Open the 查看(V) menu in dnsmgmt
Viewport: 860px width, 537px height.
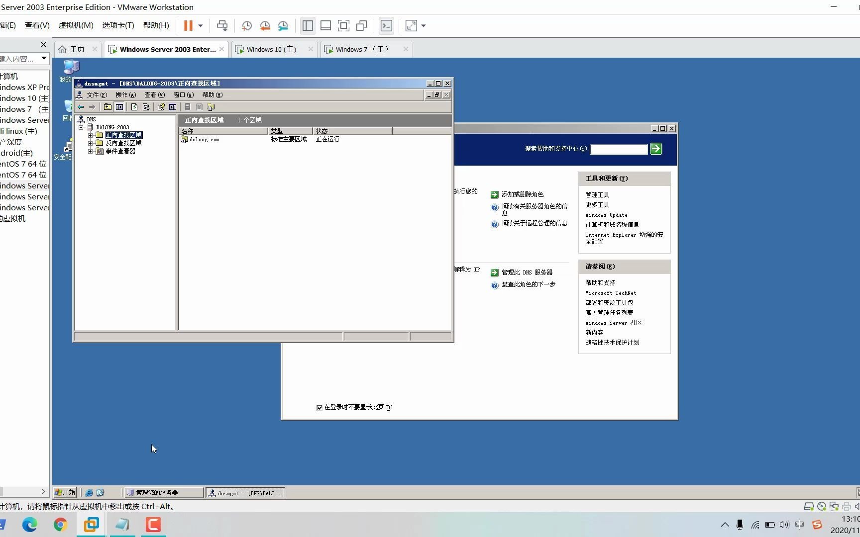(154, 95)
